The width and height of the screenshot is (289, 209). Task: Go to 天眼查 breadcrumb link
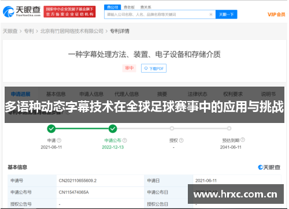pyautogui.click(x=10, y=31)
